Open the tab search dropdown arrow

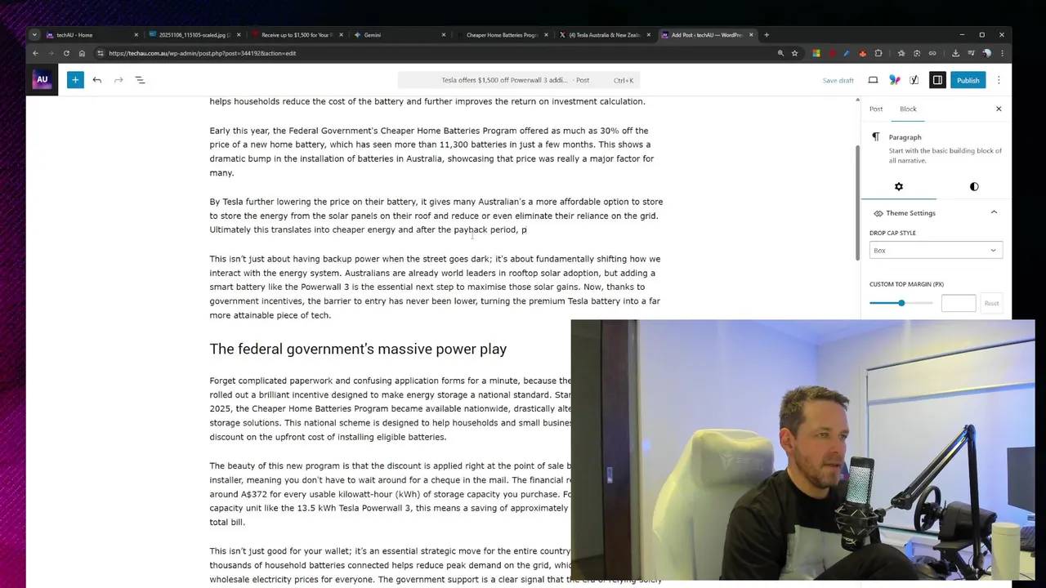point(34,35)
